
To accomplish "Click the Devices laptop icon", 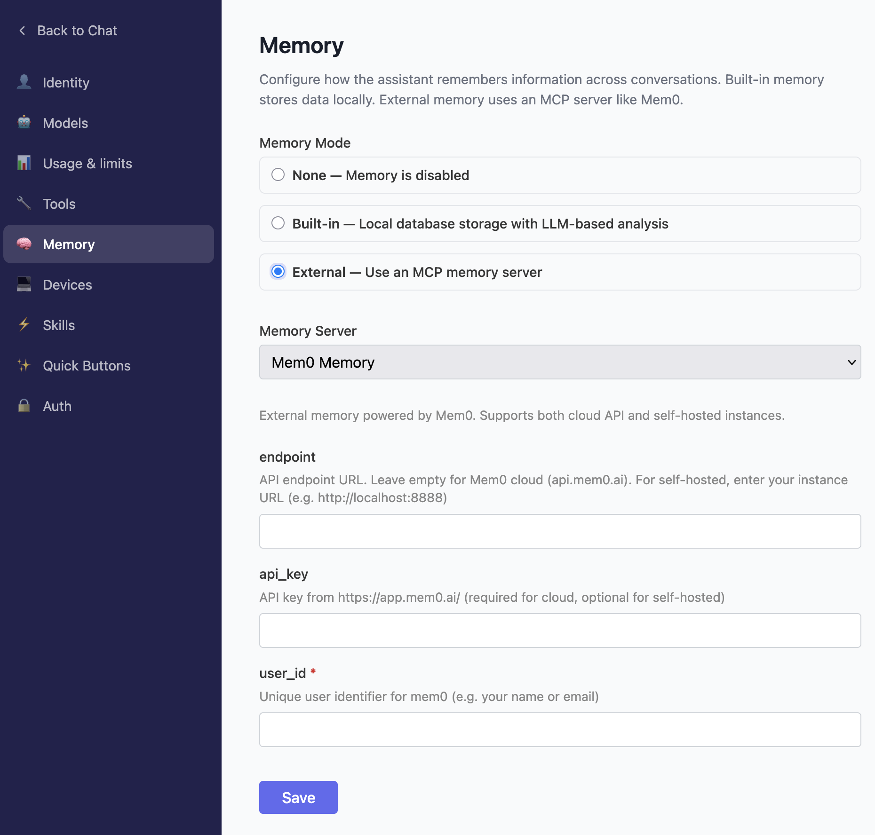I will click(x=24, y=284).
